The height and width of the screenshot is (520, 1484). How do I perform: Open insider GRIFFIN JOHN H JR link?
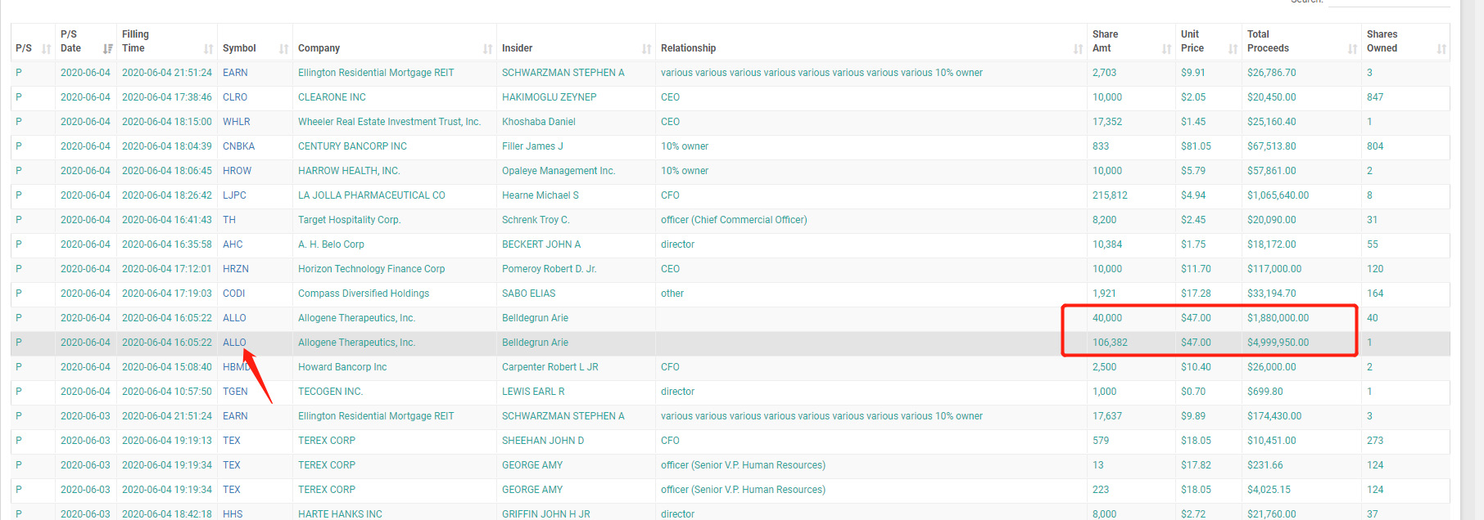point(546,514)
